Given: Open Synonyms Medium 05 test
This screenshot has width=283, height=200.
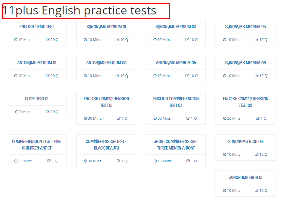Looking at the screenshot, I should click(x=245, y=27).
